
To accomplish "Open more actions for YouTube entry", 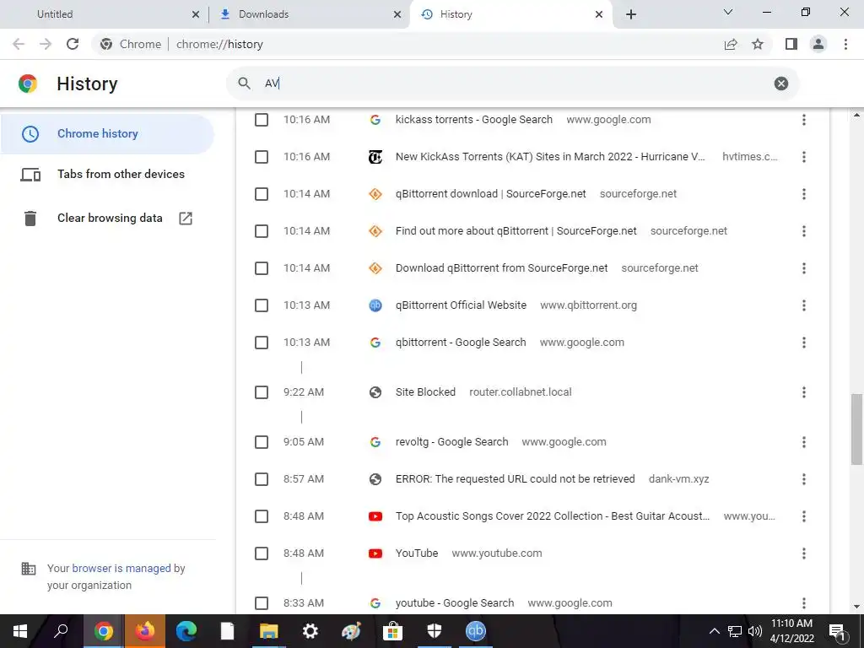I will pos(804,553).
